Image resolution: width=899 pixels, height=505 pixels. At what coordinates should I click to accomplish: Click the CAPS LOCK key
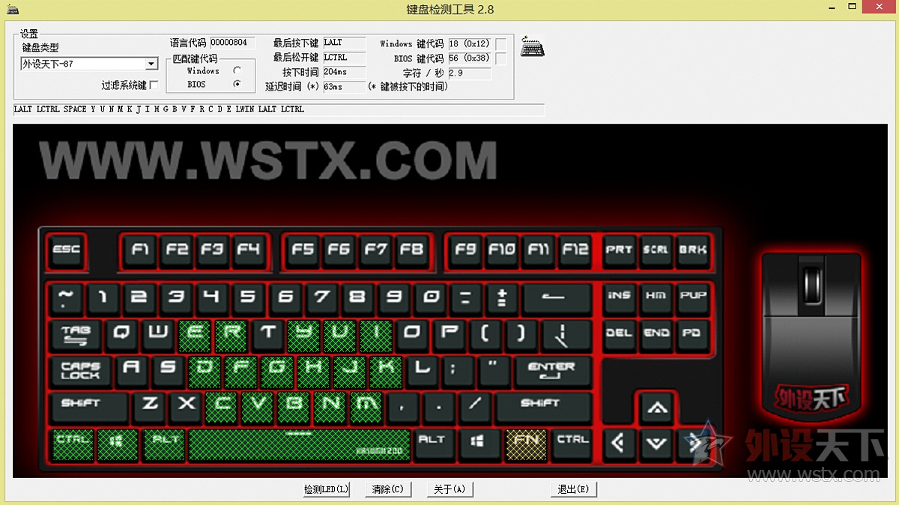tap(81, 372)
